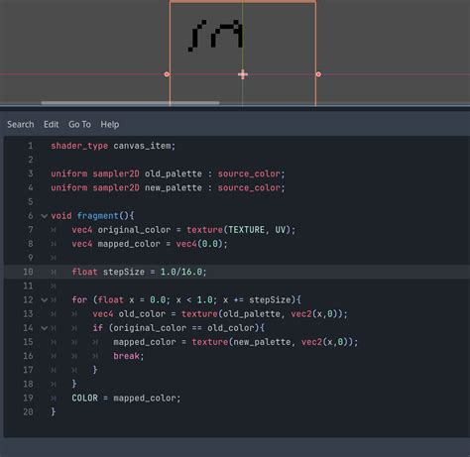The height and width of the screenshot is (457, 470).
Task: Open the Search menu
Action: (21, 124)
